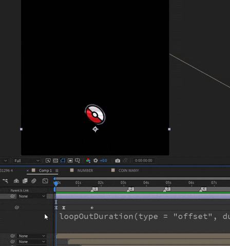Toggle mask and shape path visibility
The width and height of the screenshot is (230, 246).
coord(63,160)
